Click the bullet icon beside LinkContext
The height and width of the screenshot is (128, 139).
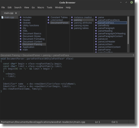point(48,20)
